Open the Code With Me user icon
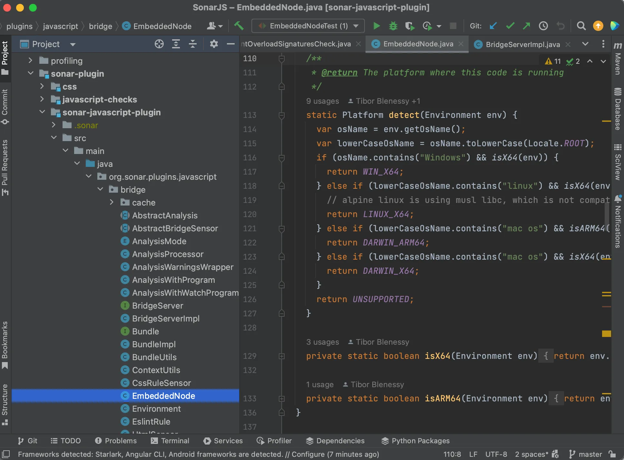 coord(215,26)
